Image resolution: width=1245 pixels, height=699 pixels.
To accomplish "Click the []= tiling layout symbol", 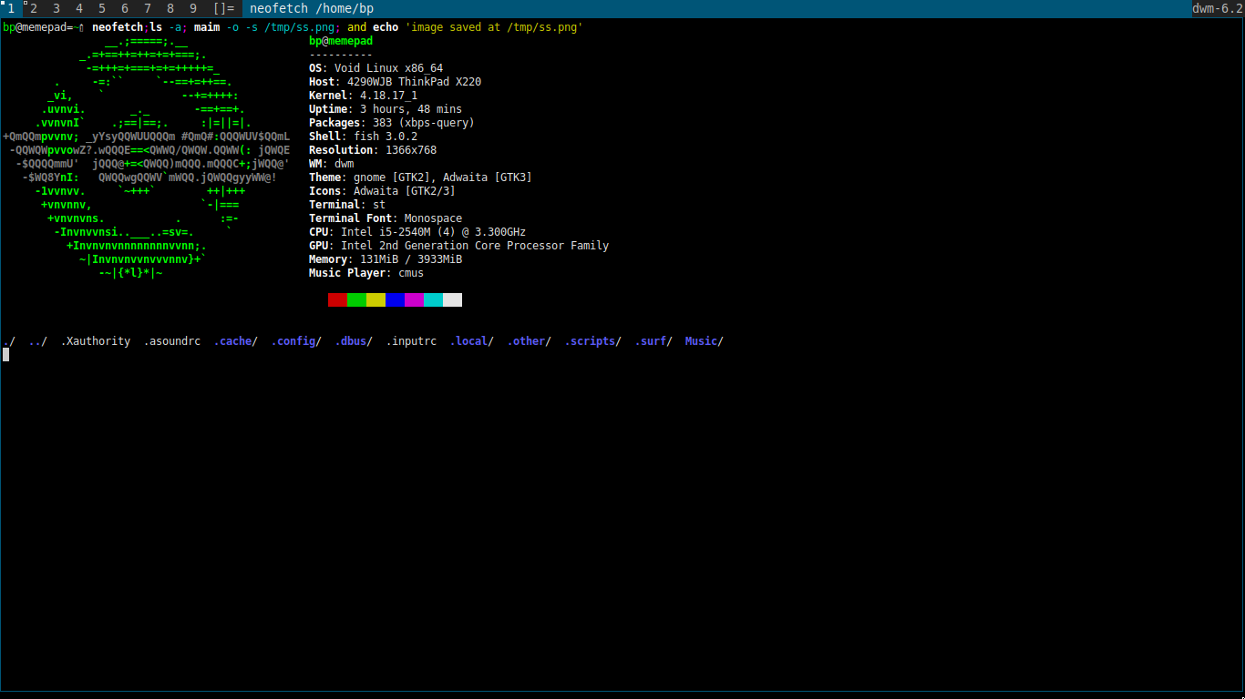I will 223,8.
